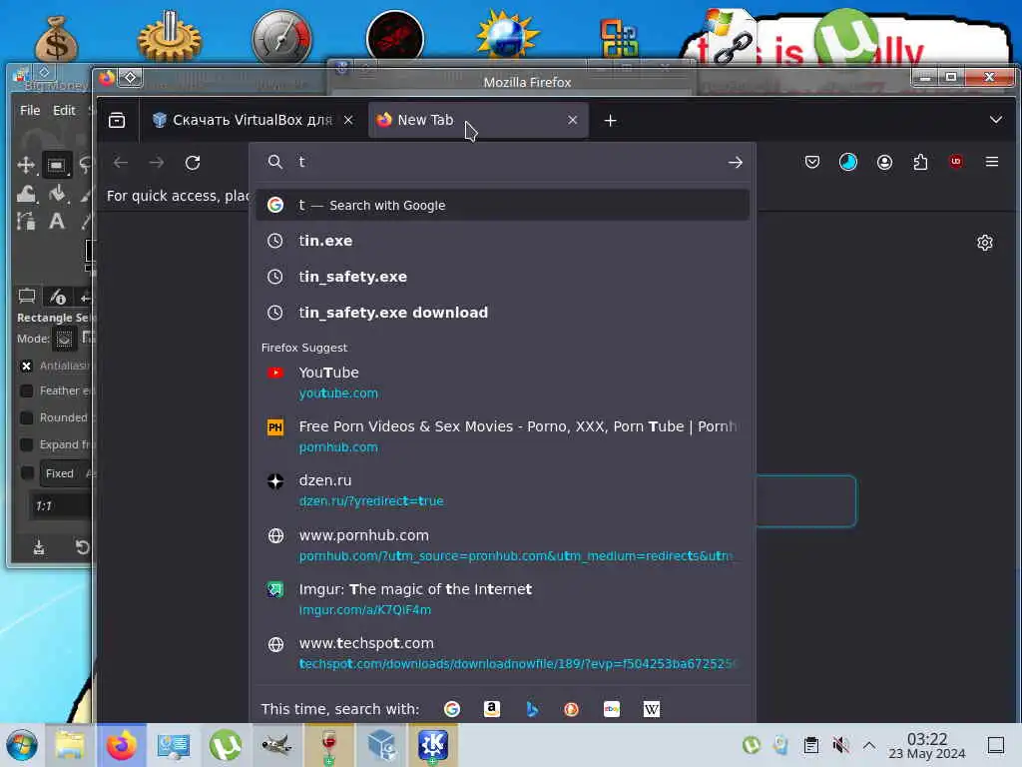Search this time with eBay icon
This screenshot has width=1022, height=767.
[x=612, y=709]
